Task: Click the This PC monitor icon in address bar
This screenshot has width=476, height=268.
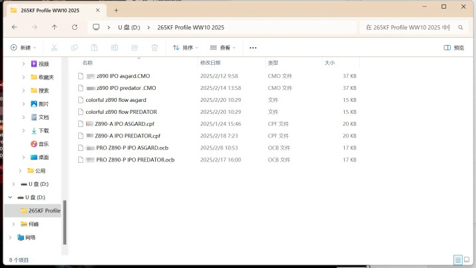Action: coord(96,27)
